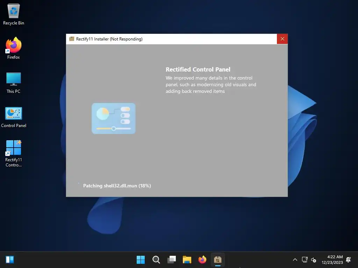Open taskbar Search
The image size is (358, 268).
tap(156, 260)
